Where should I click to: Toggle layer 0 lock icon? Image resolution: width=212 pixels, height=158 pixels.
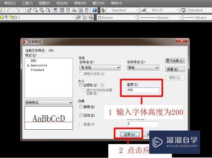[11, 17]
